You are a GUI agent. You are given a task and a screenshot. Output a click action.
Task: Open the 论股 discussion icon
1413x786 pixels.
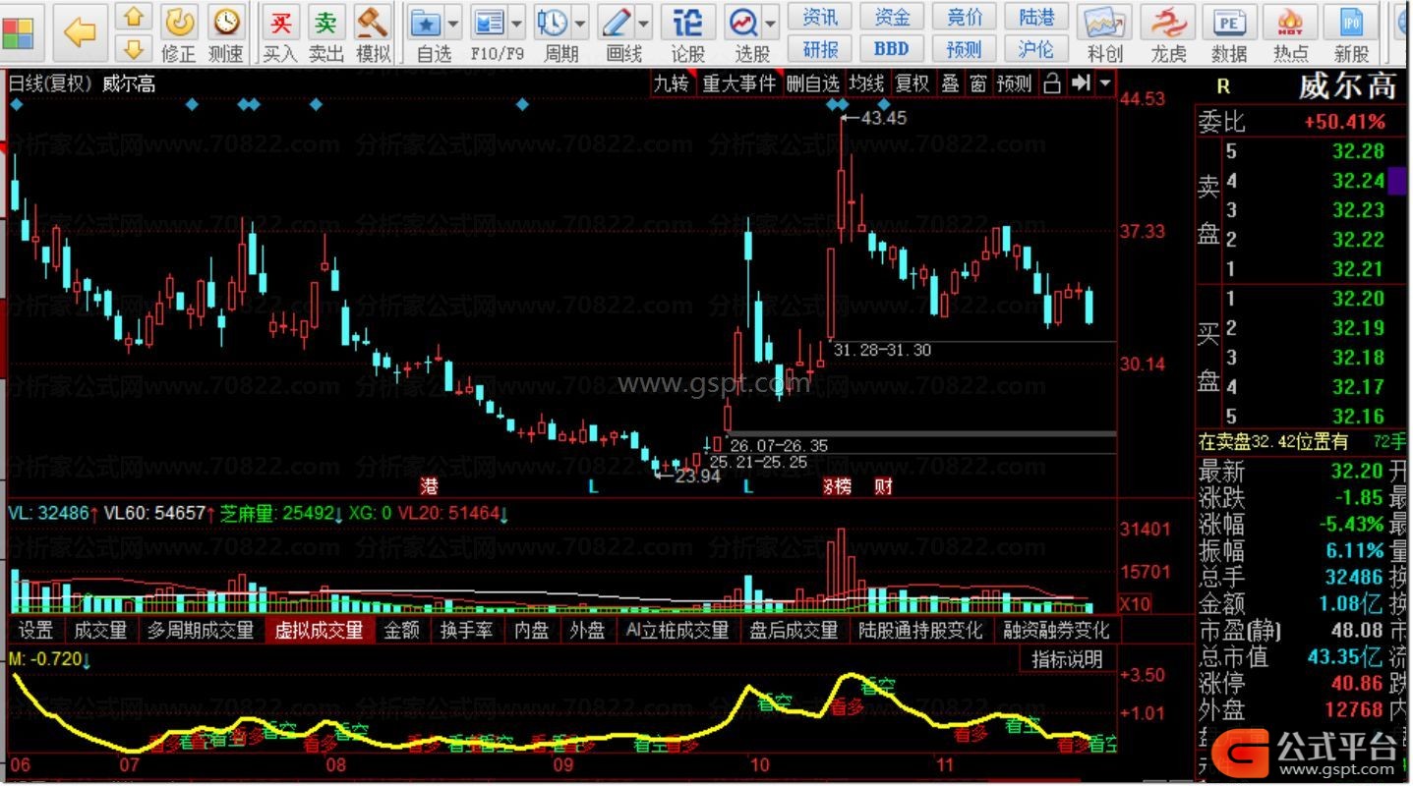tap(687, 33)
